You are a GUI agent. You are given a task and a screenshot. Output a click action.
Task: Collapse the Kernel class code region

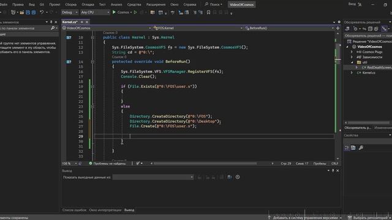point(92,37)
